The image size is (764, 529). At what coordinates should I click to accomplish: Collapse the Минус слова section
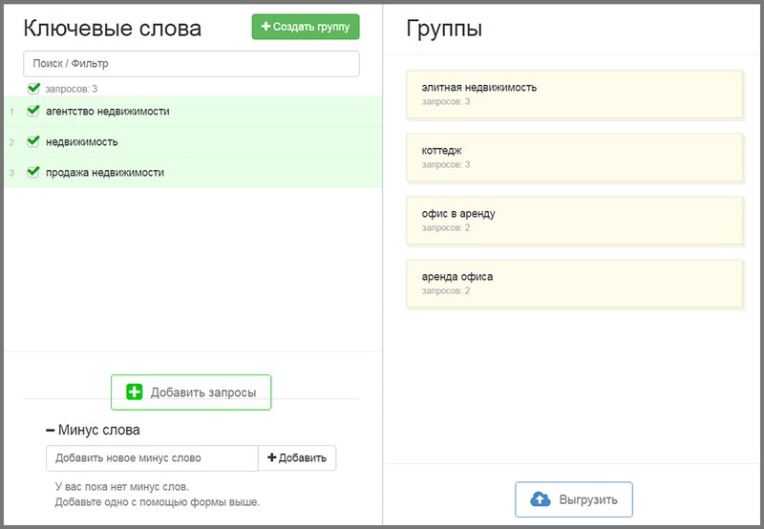click(51, 431)
